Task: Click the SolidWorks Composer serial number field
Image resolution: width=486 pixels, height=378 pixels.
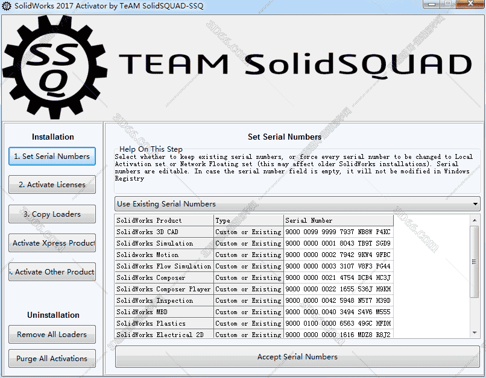Action: 338,278
